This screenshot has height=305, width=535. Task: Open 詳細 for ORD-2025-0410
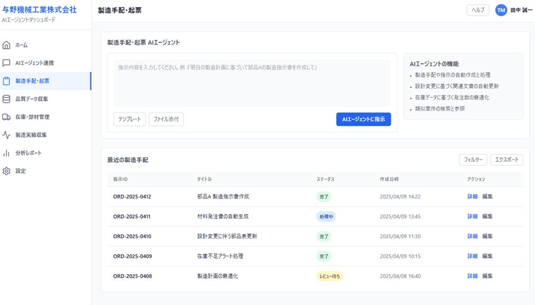click(x=472, y=236)
